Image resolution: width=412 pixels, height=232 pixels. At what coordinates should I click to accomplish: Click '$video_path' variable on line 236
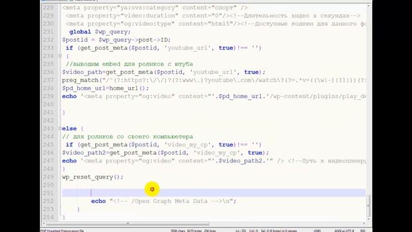point(82,72)
